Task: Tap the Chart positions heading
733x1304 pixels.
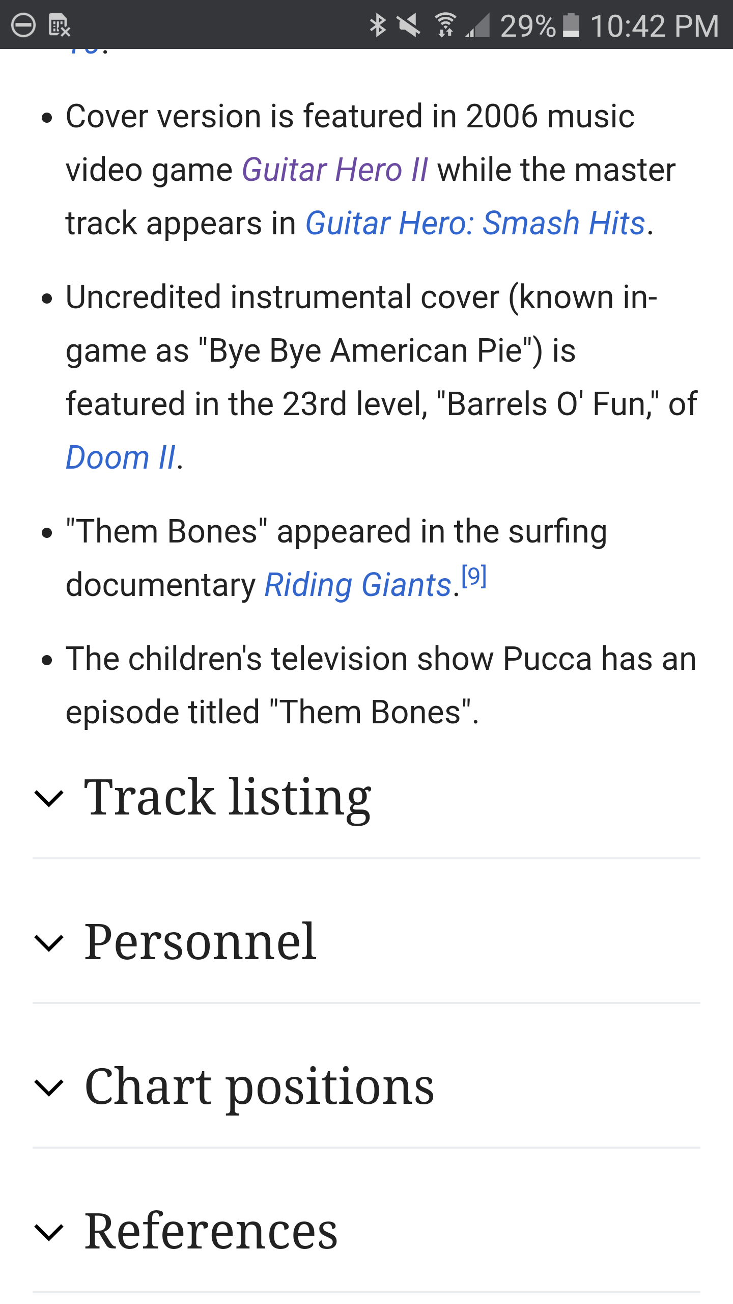Action: pyautogui.click(x=259, y=1088)
